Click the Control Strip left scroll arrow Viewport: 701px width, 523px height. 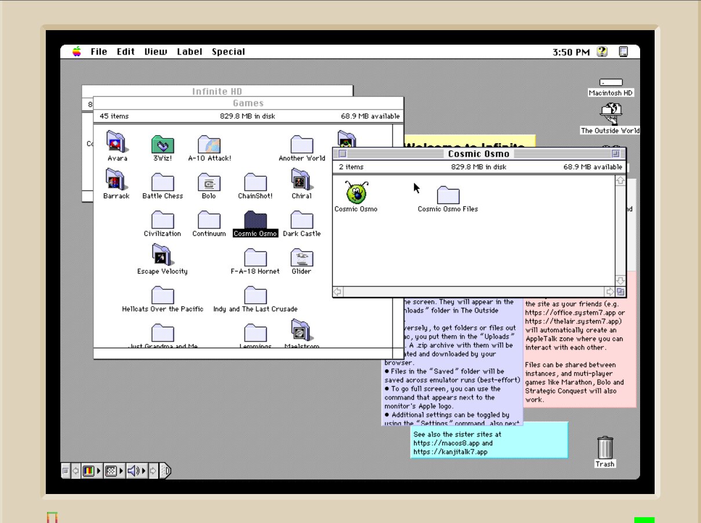point(75,471)
